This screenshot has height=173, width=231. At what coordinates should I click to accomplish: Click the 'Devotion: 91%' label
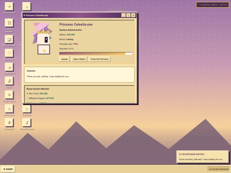[x=66, y=49]
